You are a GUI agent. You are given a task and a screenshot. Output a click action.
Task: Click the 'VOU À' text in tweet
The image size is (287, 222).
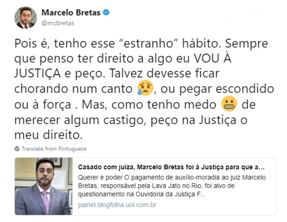pos(213,58)
